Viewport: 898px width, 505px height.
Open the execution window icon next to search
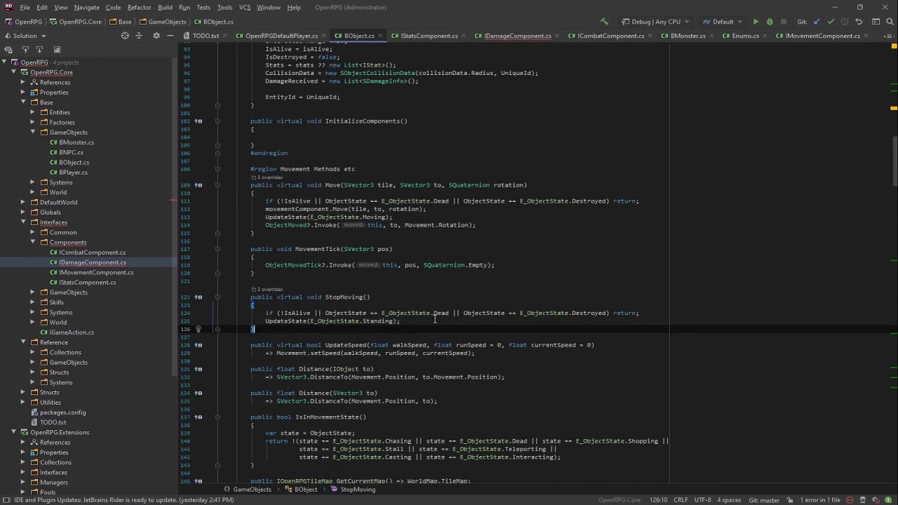[875, 22]
